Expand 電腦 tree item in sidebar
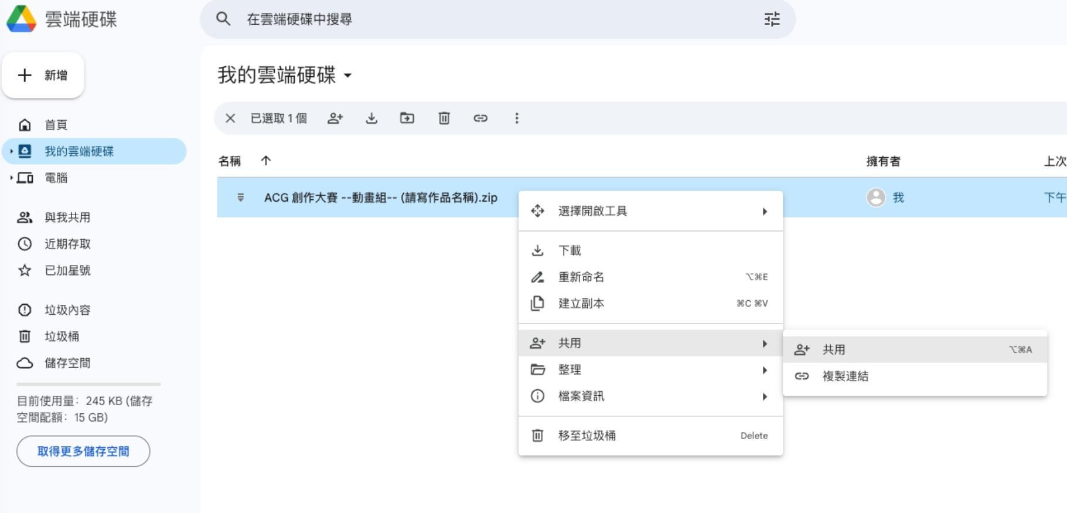1067x513 pixels. point(11,178)
